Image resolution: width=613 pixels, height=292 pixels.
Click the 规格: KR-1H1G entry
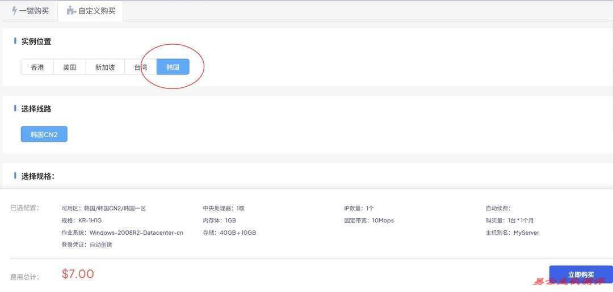click(82, 221)
